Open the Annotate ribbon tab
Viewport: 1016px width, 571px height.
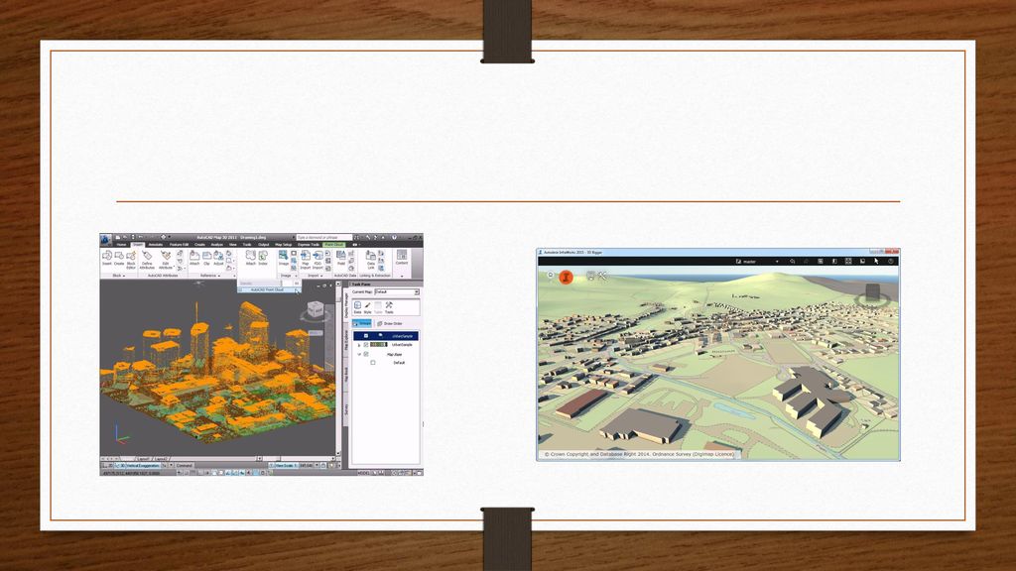tap(156, 245)
